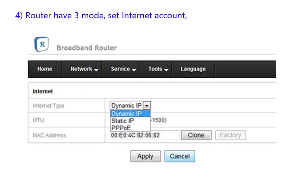293x183 pixels.
Task: Click the Internet Type dropdown arrow
Action: point(147,105)
